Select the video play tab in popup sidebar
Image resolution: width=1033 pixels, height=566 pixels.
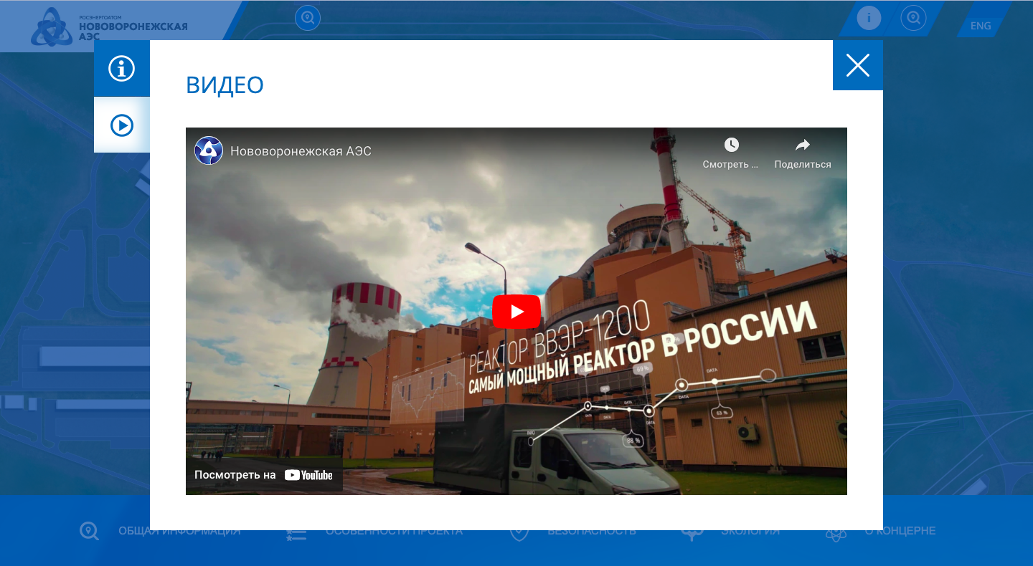(122, 125)
